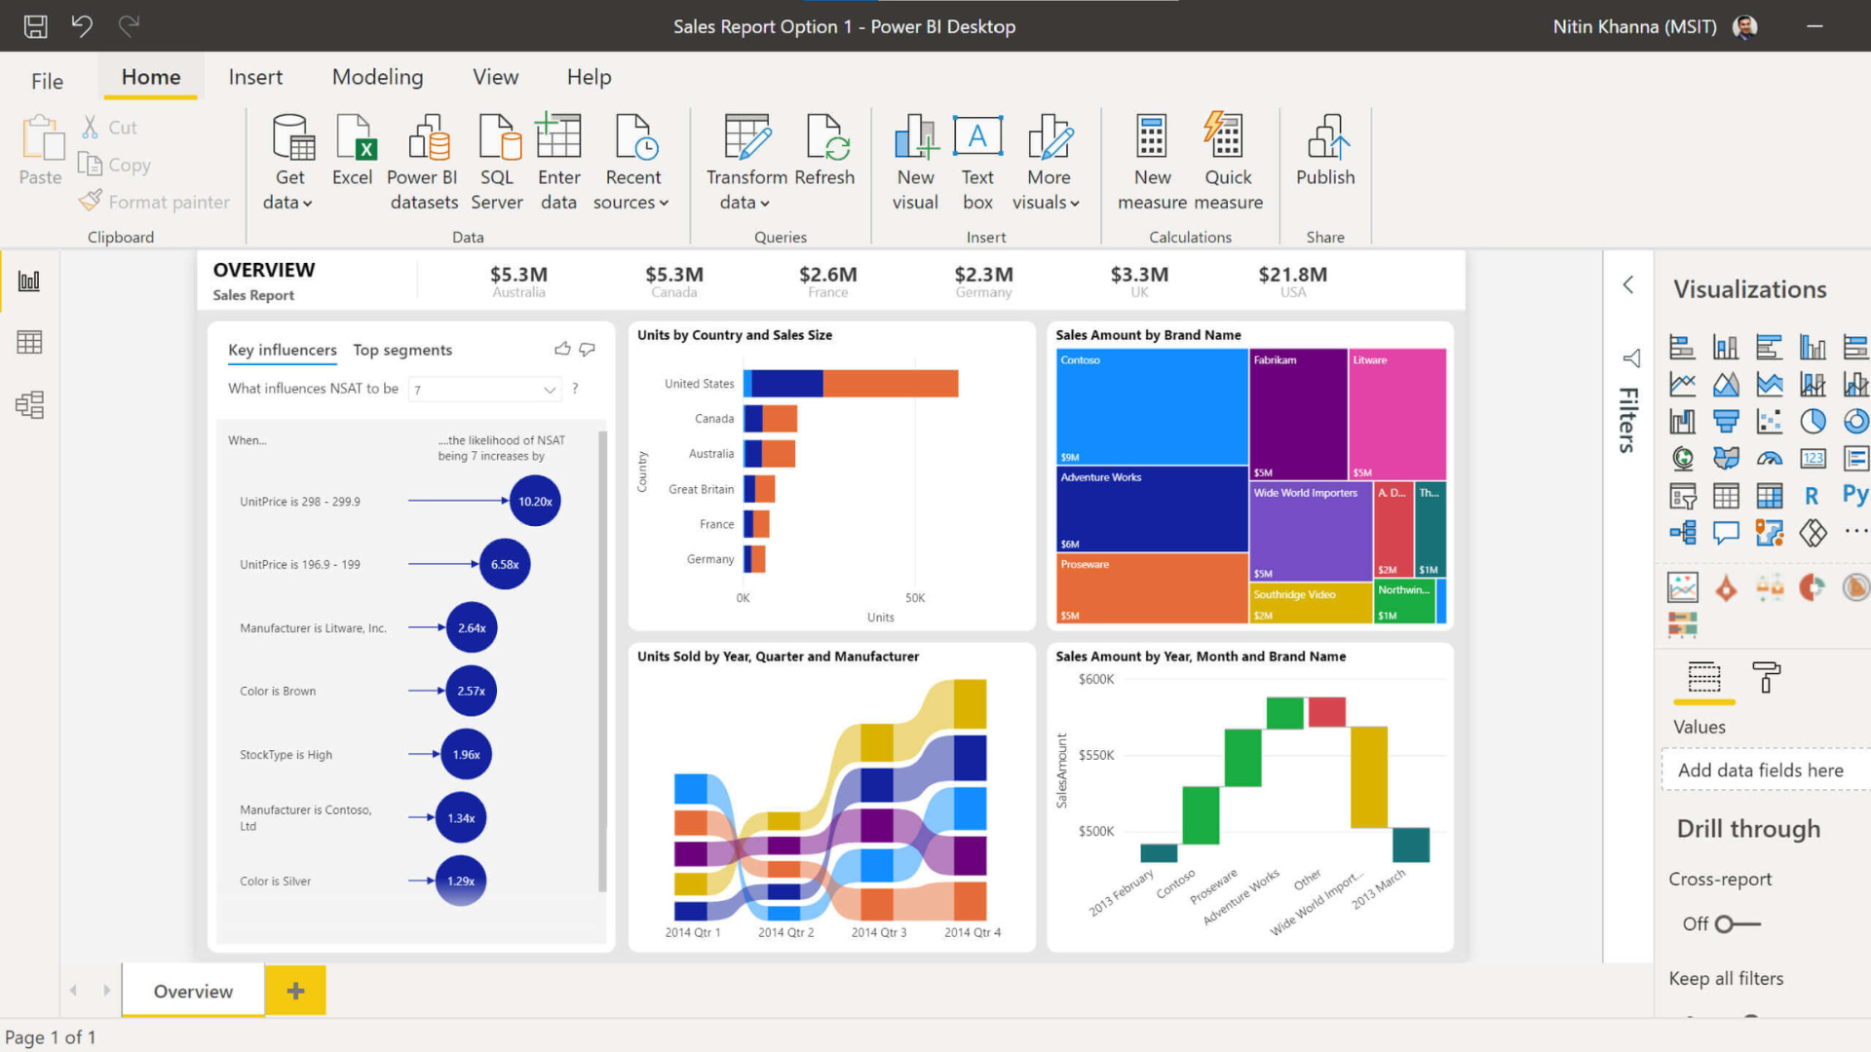The image size is (1871, 1052).
Task: Click the thumbs up icon on Key influencers
Action: click(x=563, y=348)
